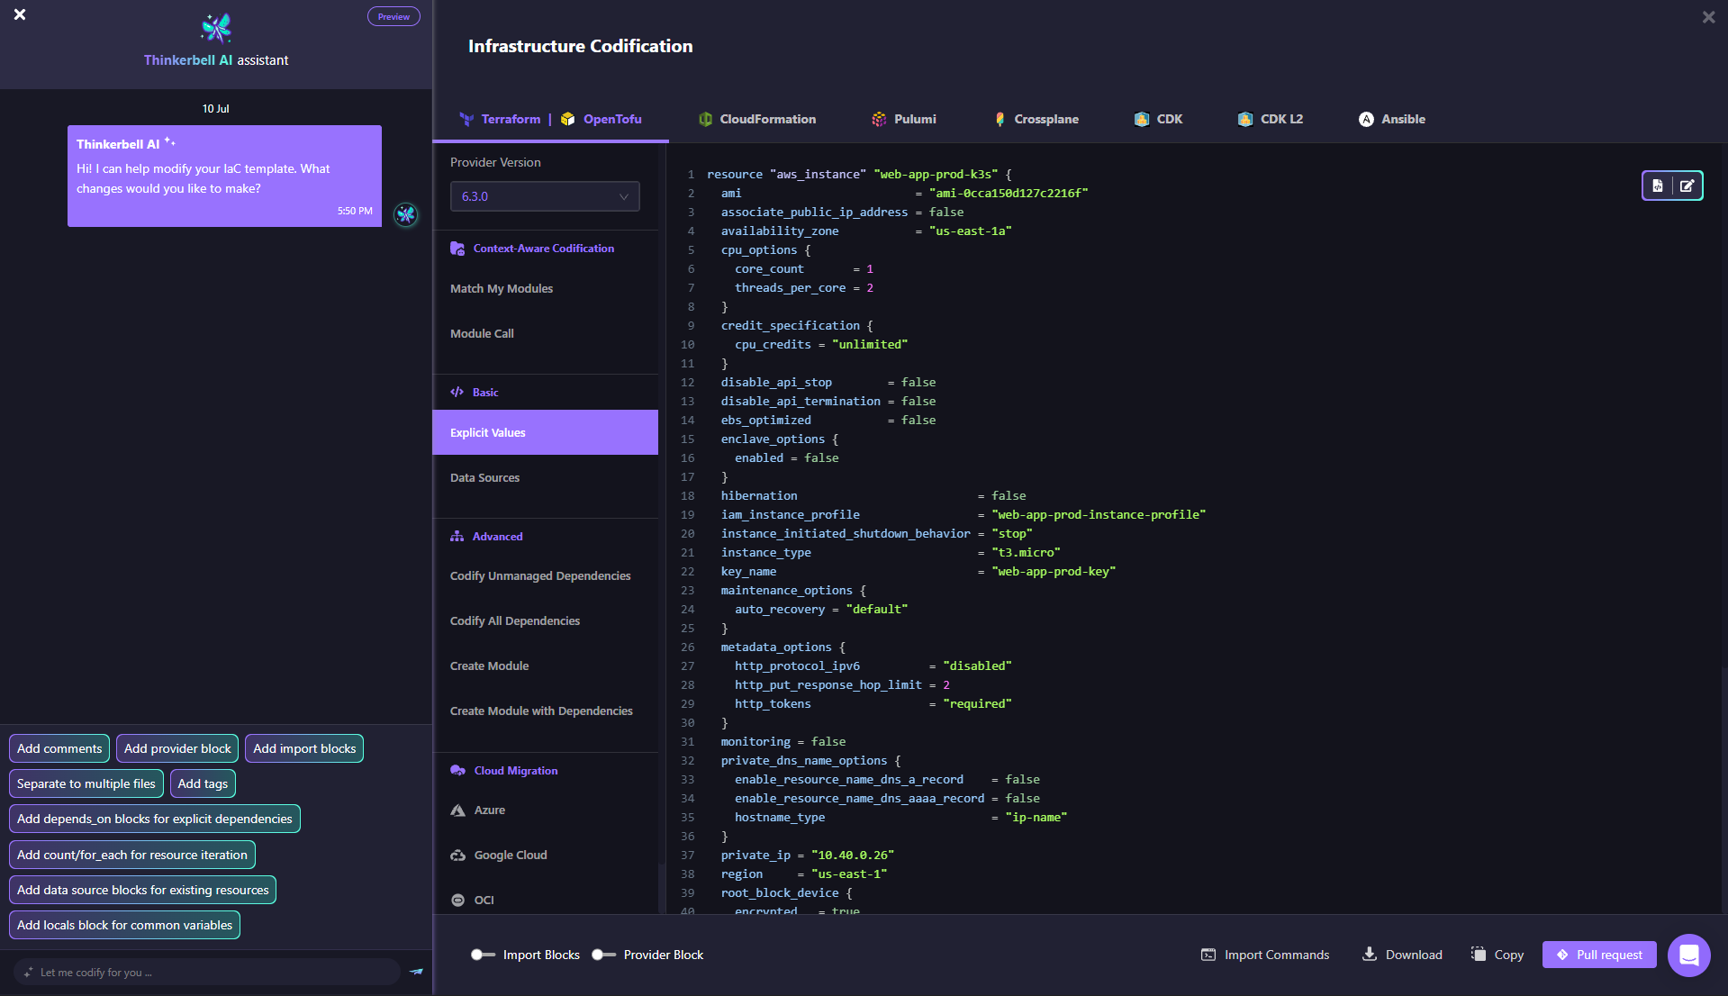Click the Add import blocks suggestion
The width and height of the screenshot is (1728, 996).
tap(304, 748)
